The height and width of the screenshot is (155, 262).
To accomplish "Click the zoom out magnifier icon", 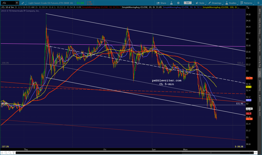I will point(10,153).
